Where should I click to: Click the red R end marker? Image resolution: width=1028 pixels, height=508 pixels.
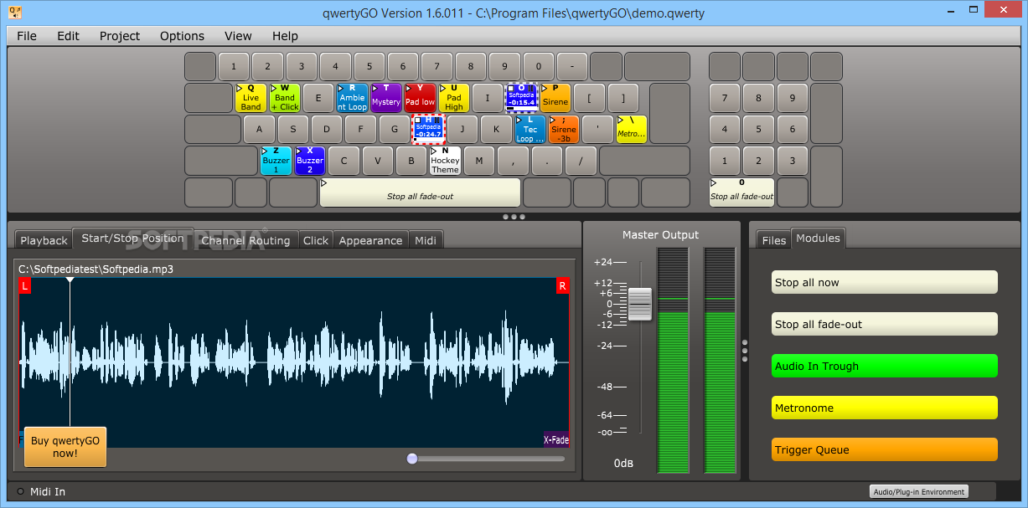[562, 286]
